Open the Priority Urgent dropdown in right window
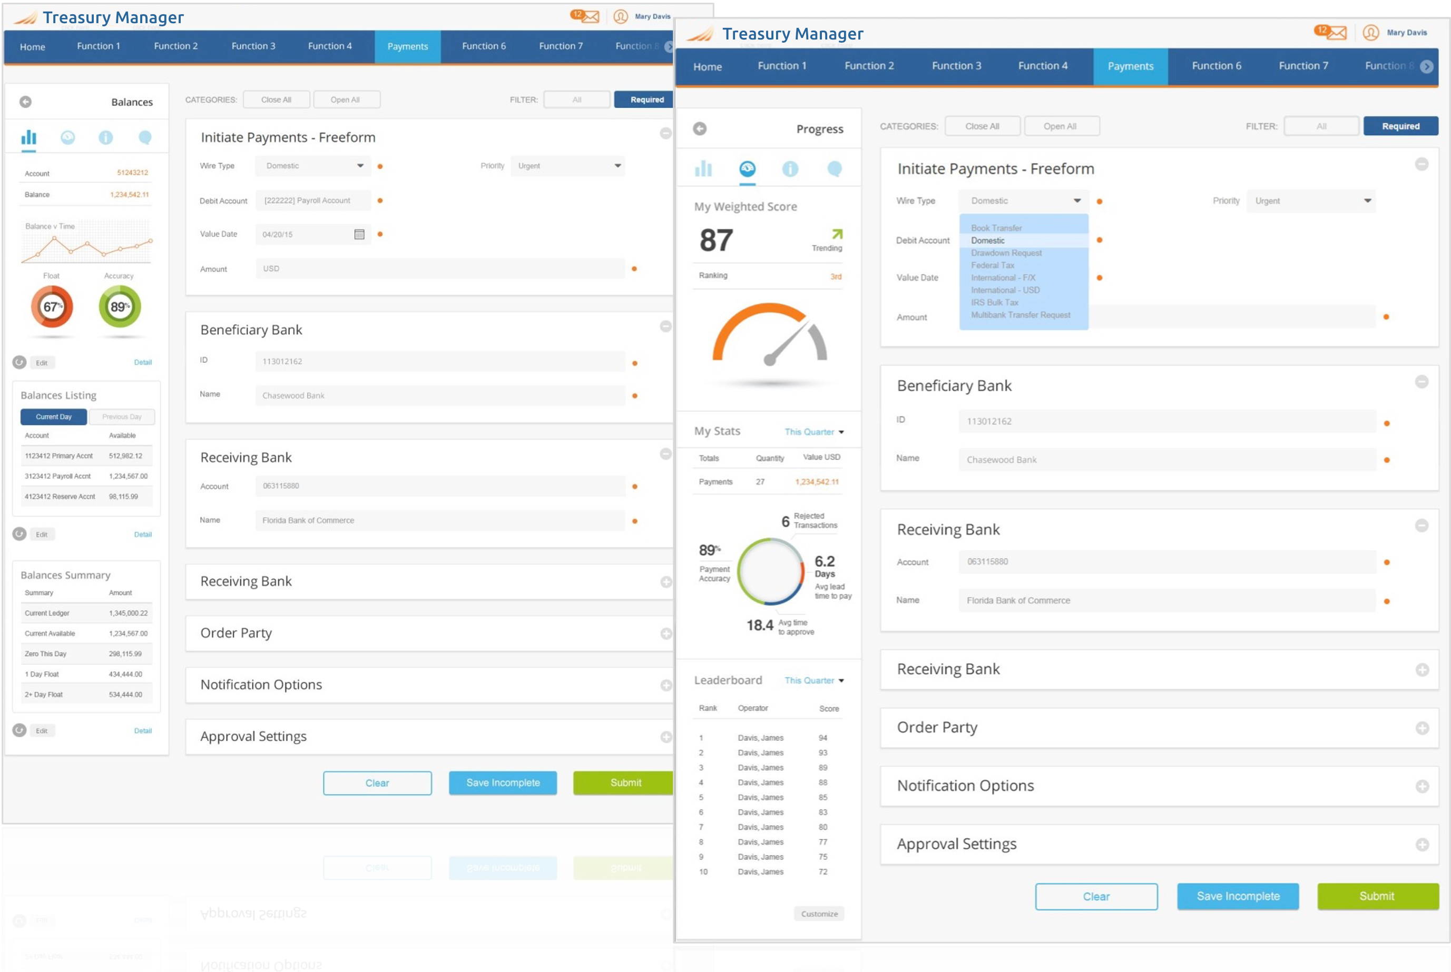The height and width of the screenshot is (972, 1451). click(x=1311, y=201)
